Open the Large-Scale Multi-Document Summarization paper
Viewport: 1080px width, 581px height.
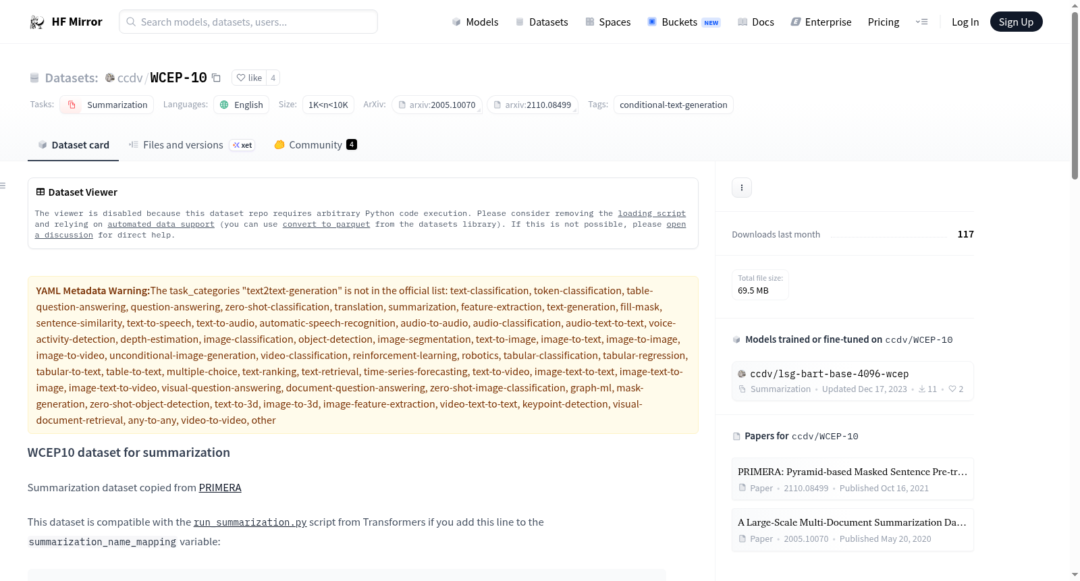point(853,530)
